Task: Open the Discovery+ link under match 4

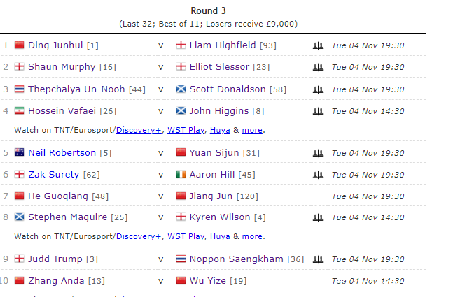Action: tap(139, 130)
